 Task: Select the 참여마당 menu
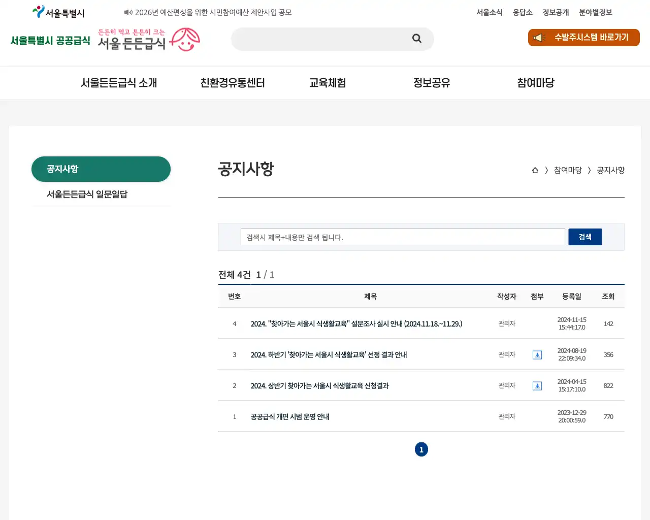tap(535, 83)
